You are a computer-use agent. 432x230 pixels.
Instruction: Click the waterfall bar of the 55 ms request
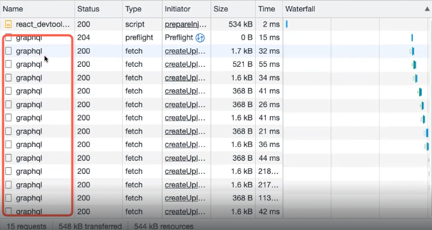pos(414,64)
